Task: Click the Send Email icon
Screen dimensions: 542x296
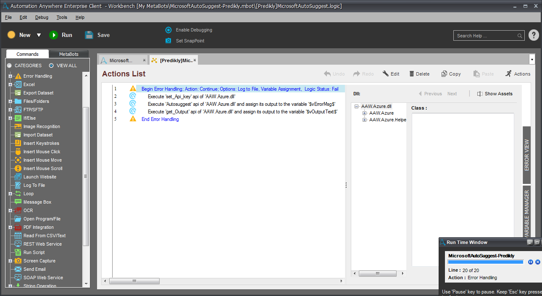Action: coord(18,269)
